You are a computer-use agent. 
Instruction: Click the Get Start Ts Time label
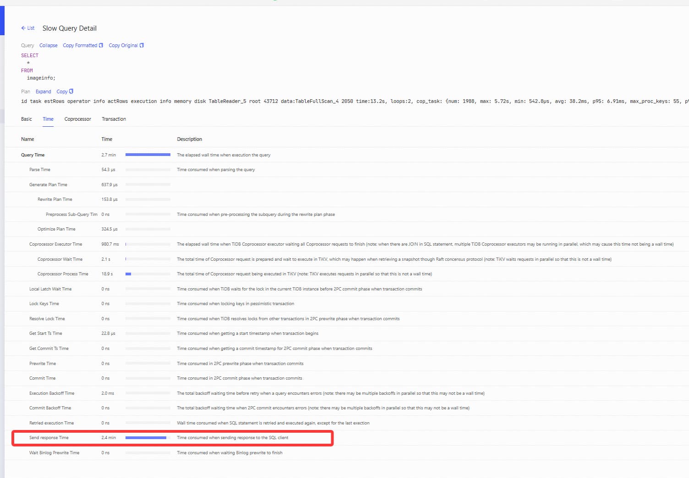click(46, 333)
